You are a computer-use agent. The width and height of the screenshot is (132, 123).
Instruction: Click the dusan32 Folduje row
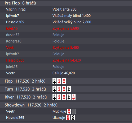[66, 35]
